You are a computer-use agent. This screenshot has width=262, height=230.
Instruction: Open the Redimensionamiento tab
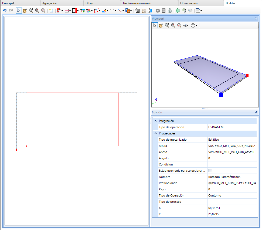click(137, 3)
